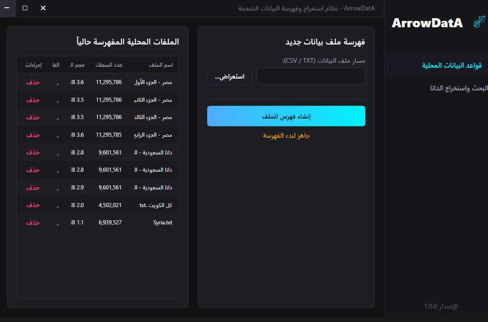Click the الإصدار 1.0.0 version label
Image resolution: width=488 pixels, height=322 pixels.
441,306
